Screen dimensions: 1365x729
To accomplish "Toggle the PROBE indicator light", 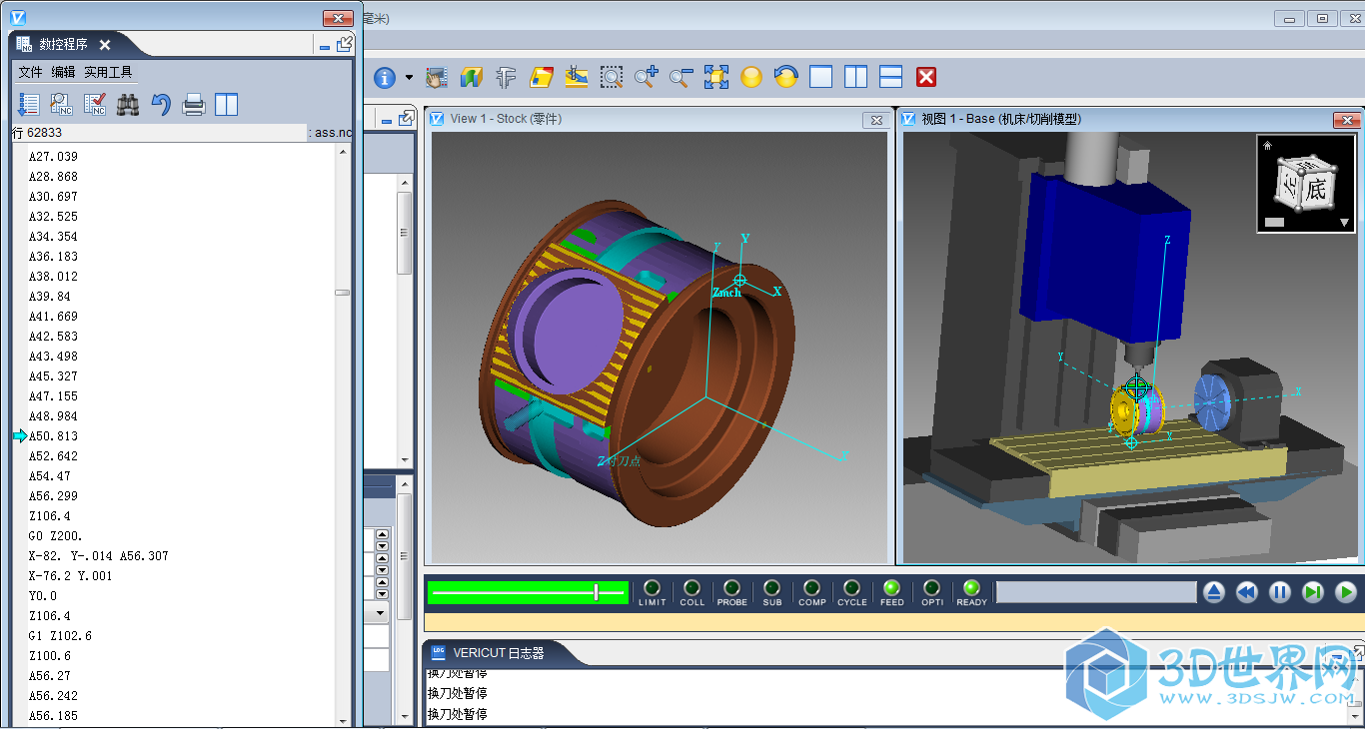I will (x=731, y=588).
